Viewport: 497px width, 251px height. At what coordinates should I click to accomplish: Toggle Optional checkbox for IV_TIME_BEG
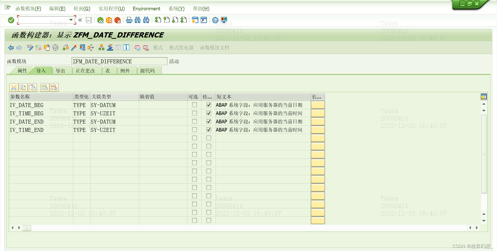(x=194, y=113)
